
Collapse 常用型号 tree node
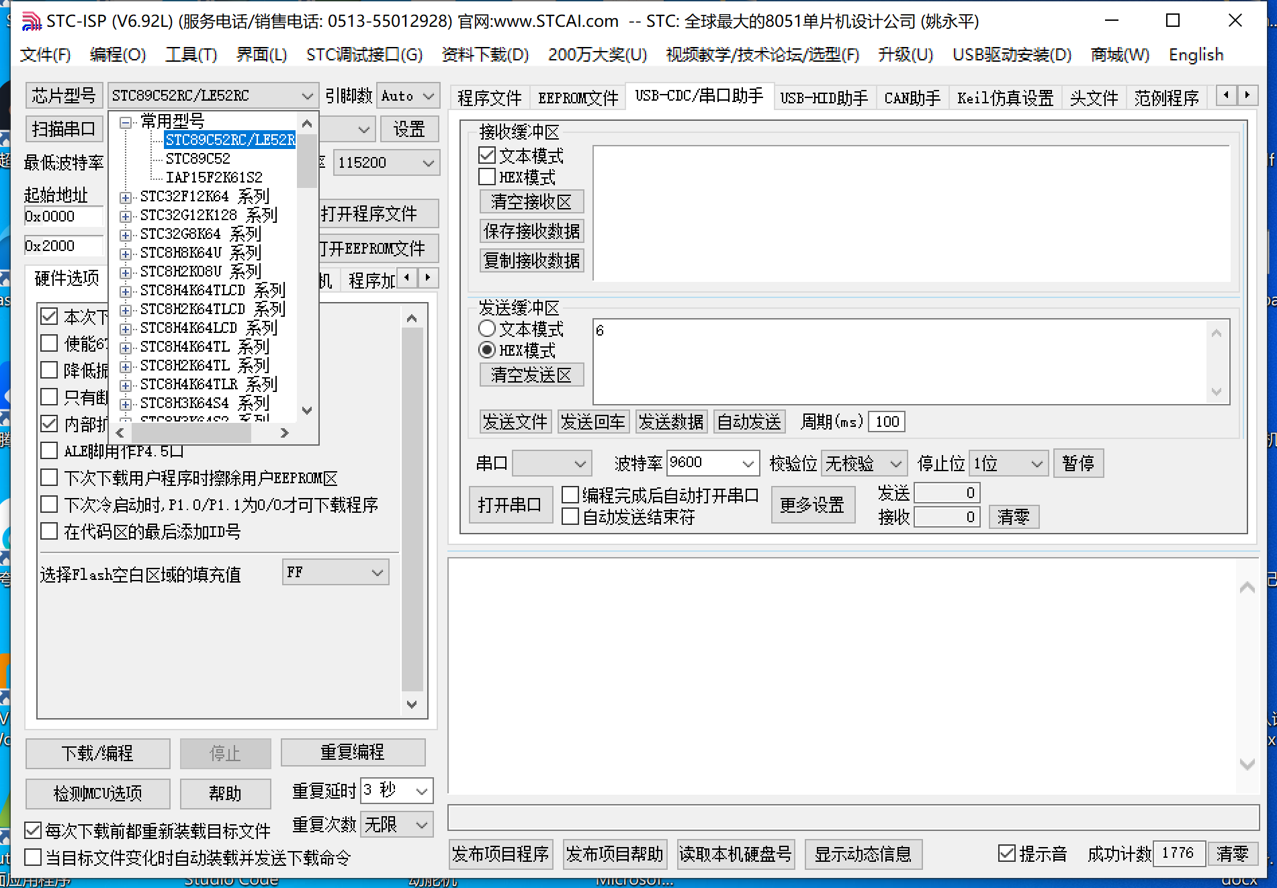tap(126, 122)
